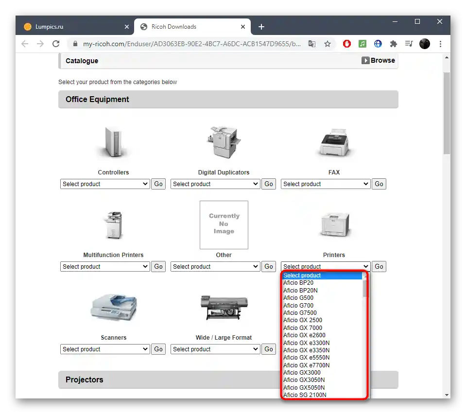This screenshot has width=466, height=414.
Task: Click the dropdown list scrollbar thumb
Action: pos(364,288)
